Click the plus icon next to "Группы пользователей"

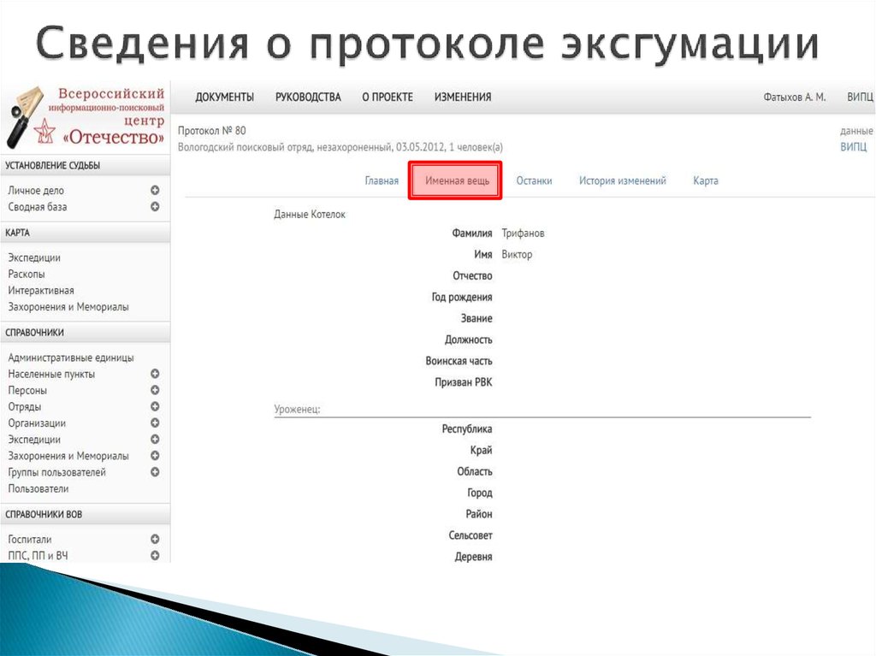pyautogui.click(x=156, y=471)
